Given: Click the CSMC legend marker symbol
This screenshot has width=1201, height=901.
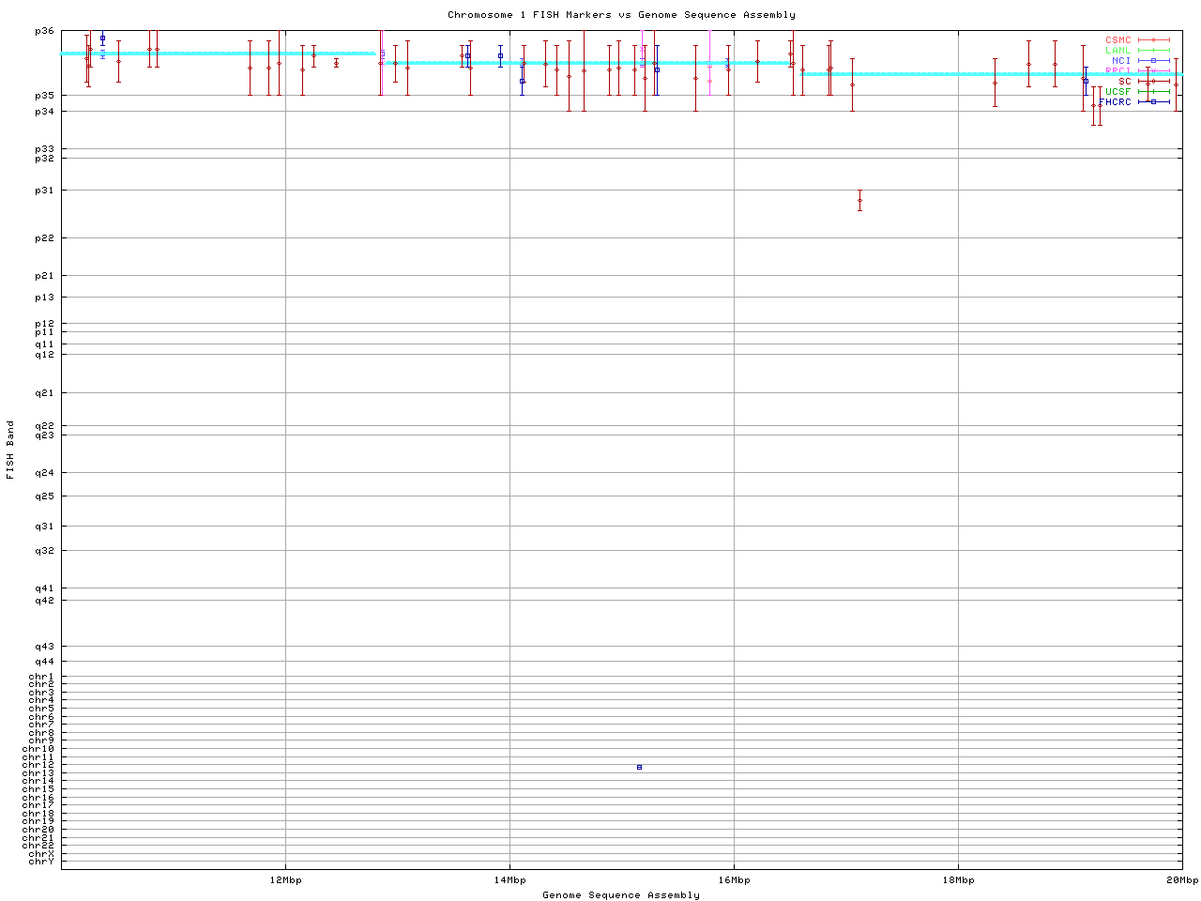Looking at the screenshot, I should pyautogui.click(x=1153, y=40).
